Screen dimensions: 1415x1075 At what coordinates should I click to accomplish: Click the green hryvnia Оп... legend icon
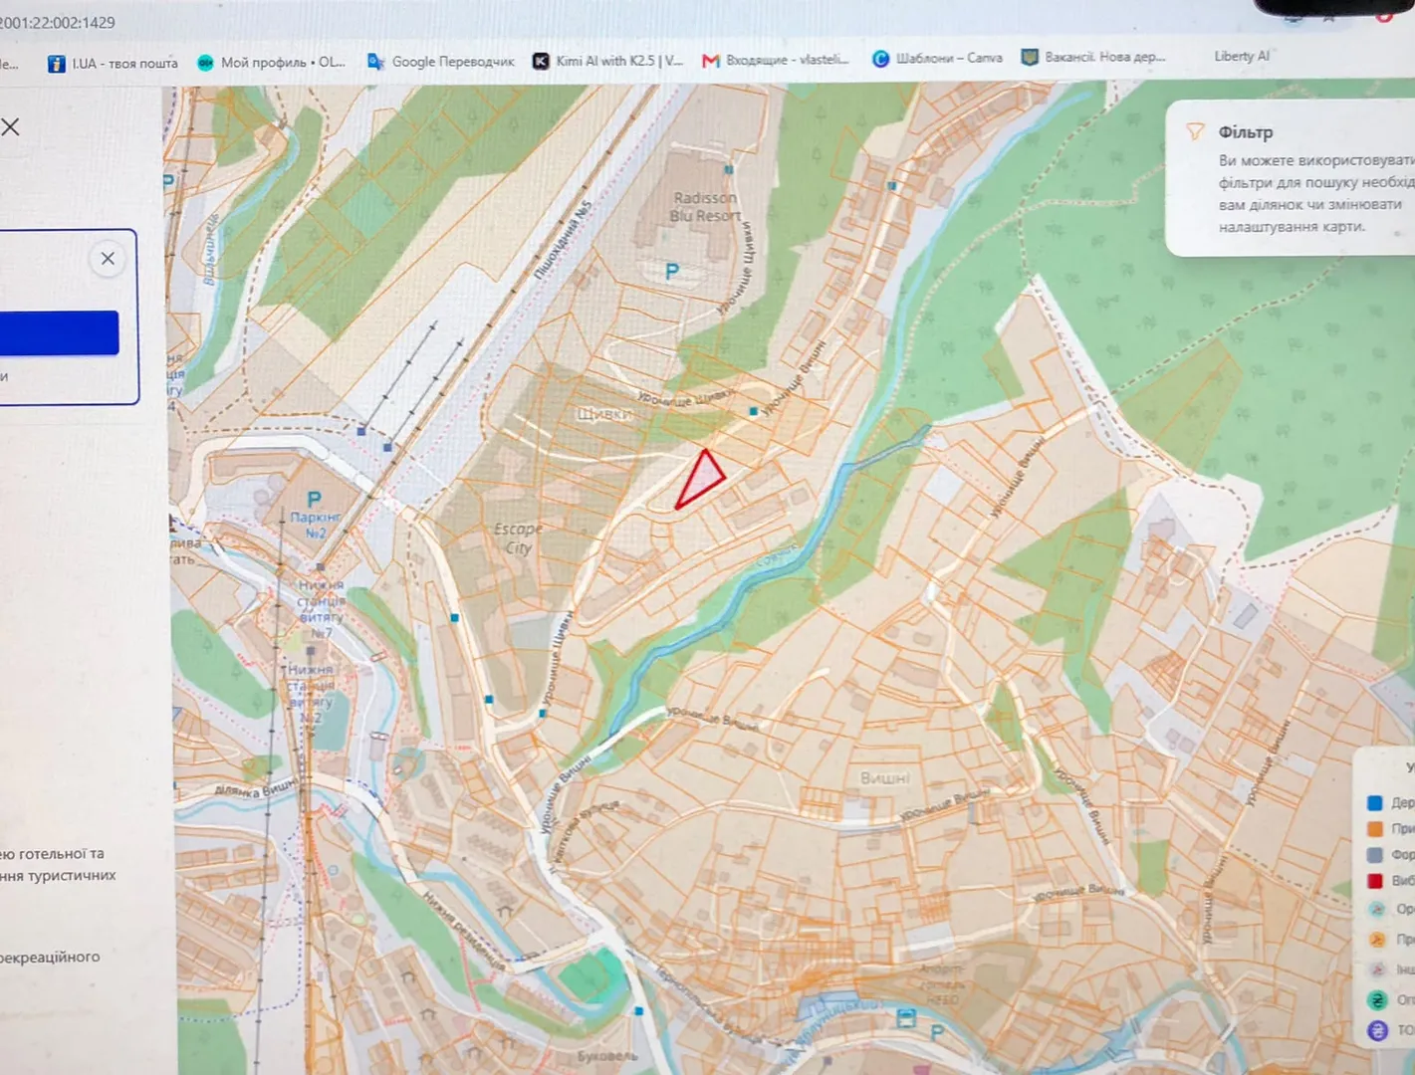(x=1377, y=999)
